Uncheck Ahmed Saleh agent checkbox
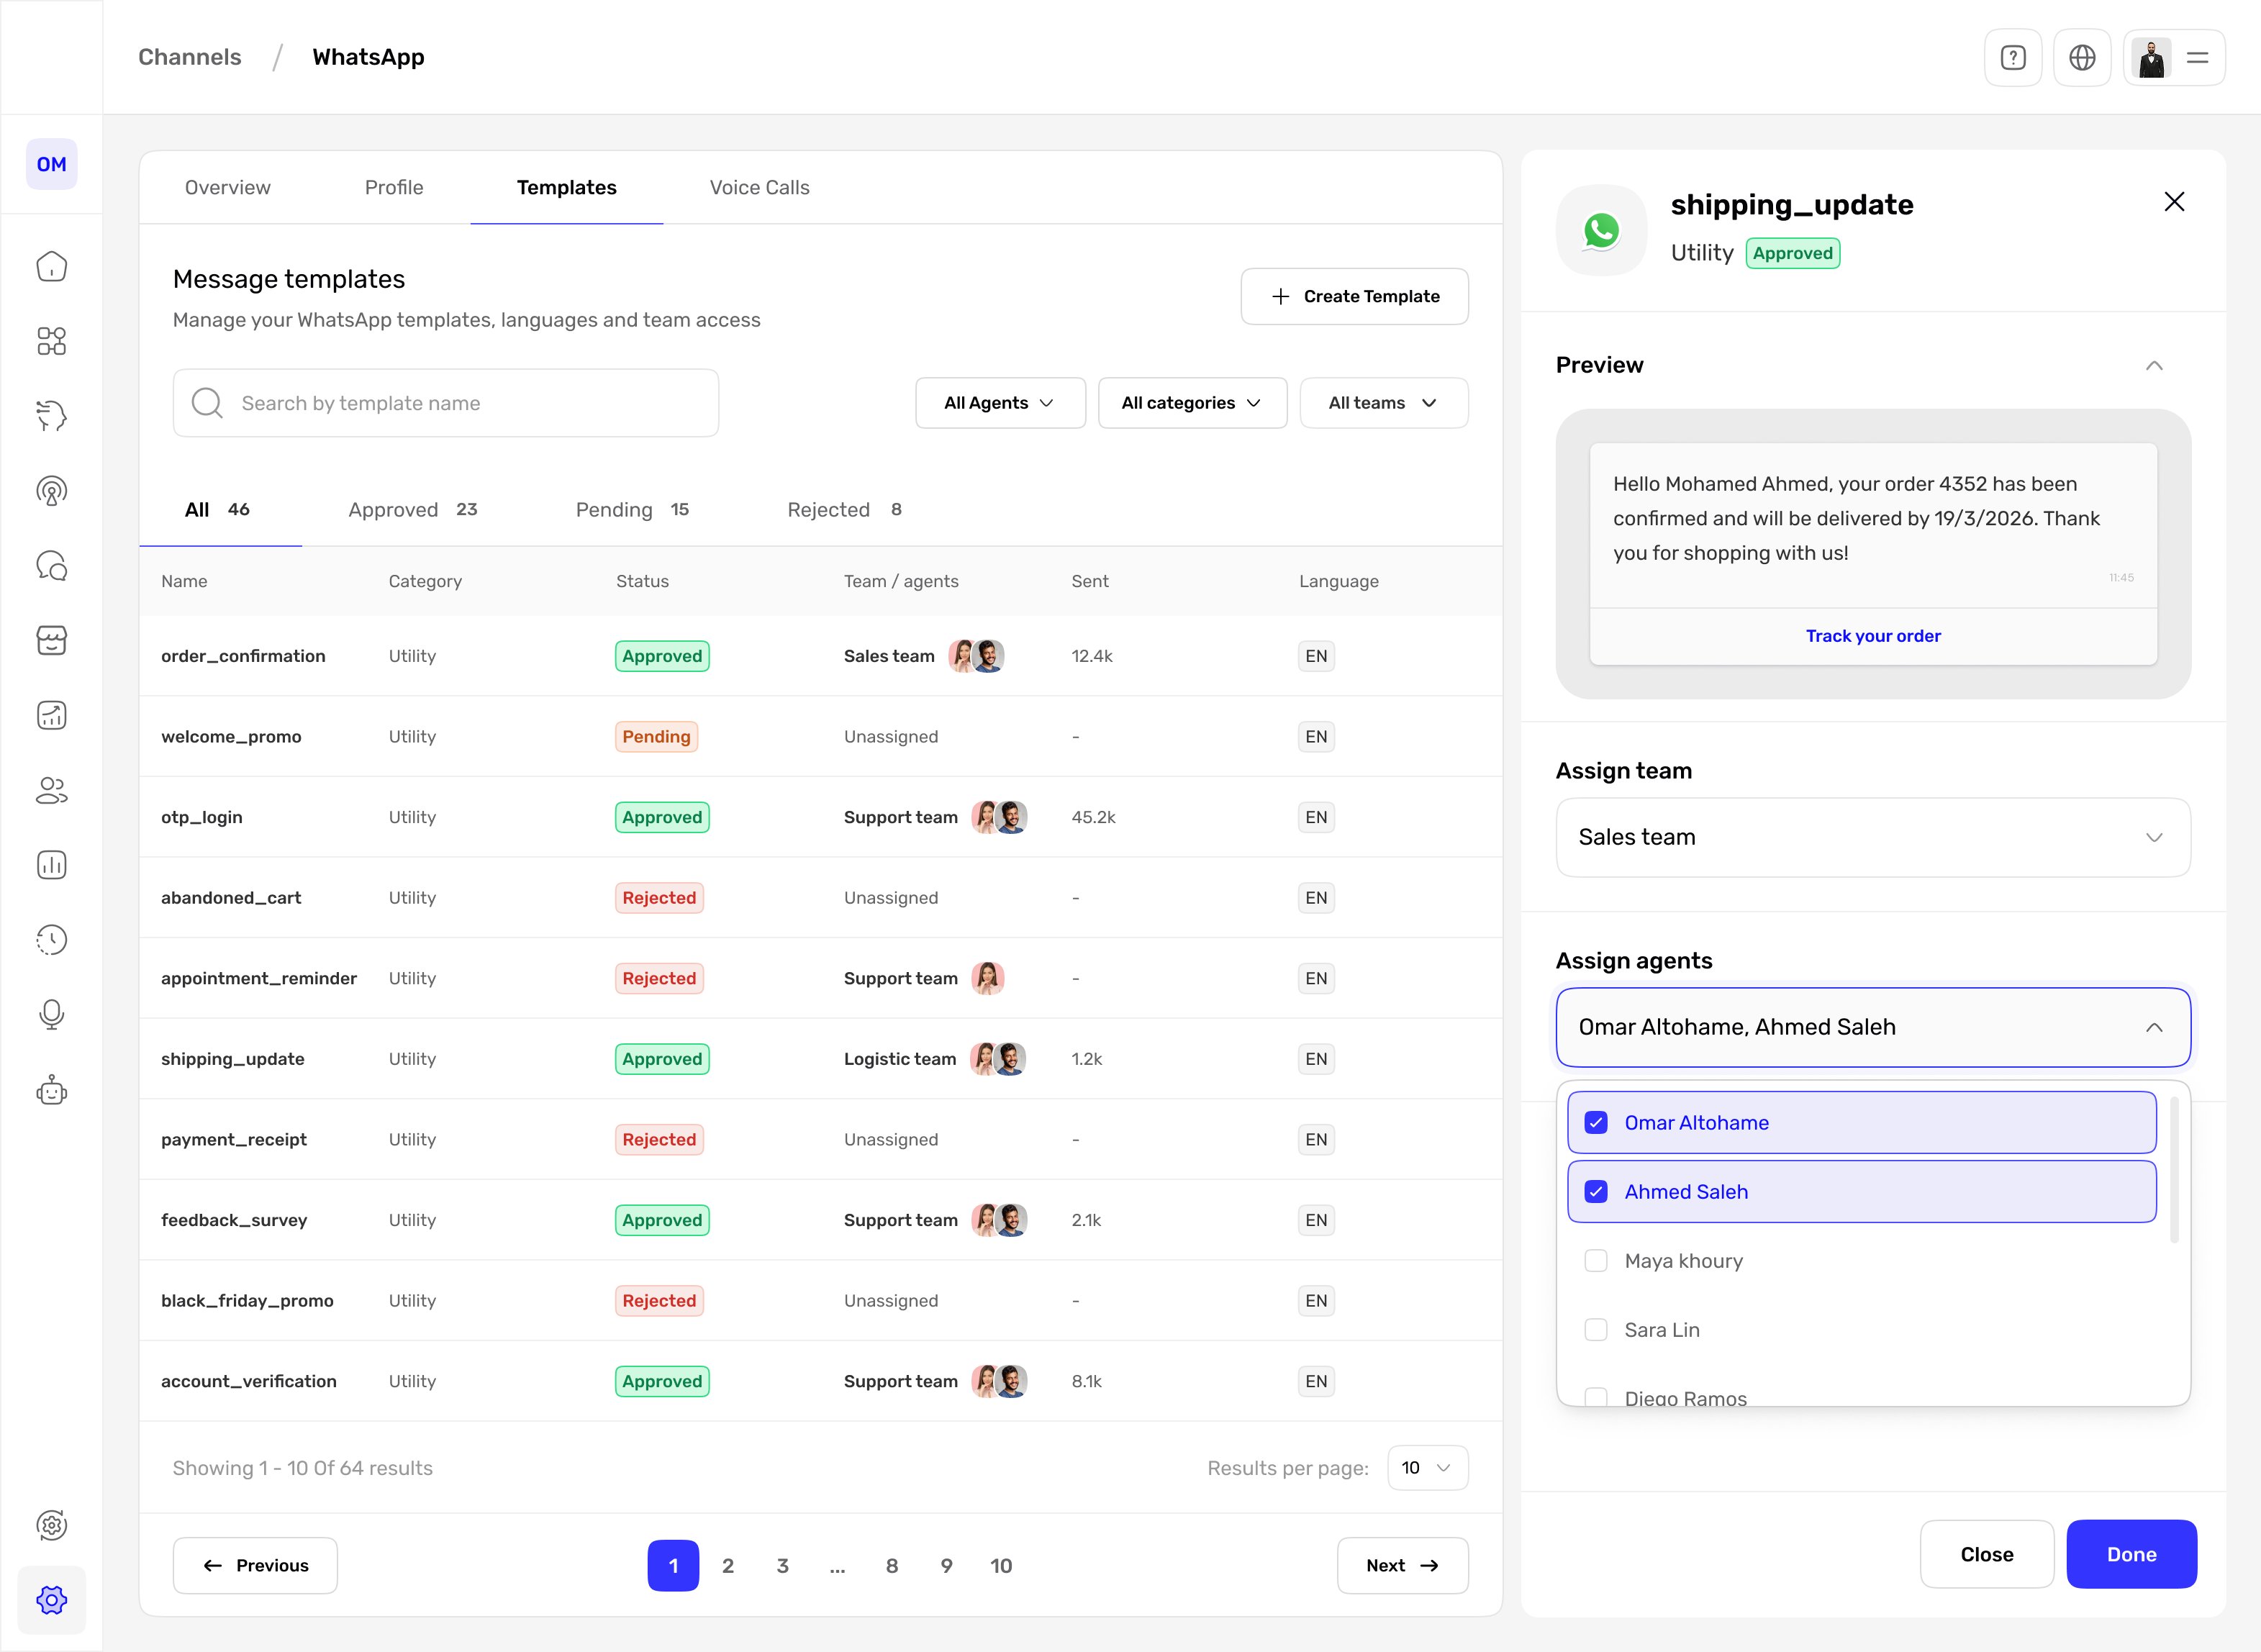The image size is (2261, 1652). coord(1596,1191)
